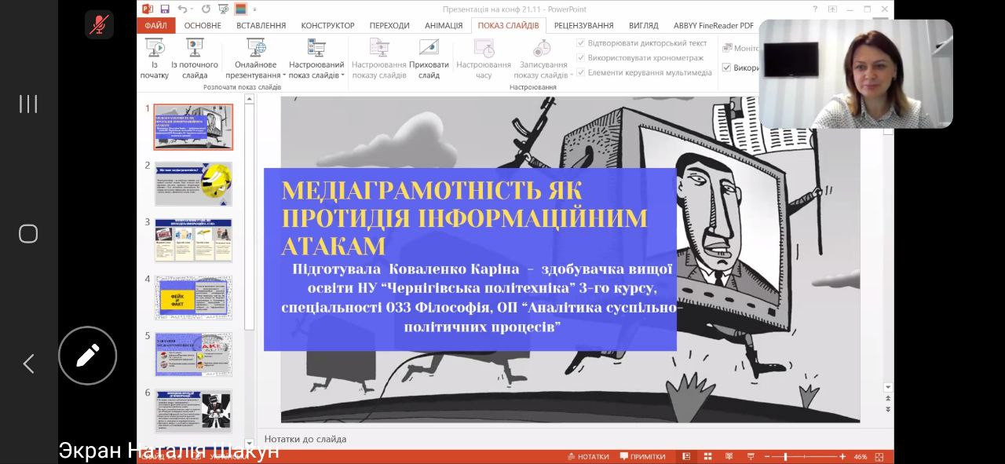Screen dimensions: 1005x464
Task: Click thumbnail pane scroll-up arrow
Action: (x=249, y=100)
